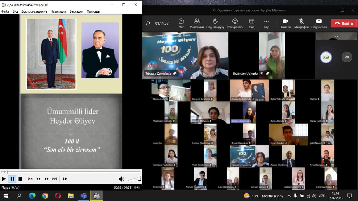Click the tray microphone icon
This screenshot has width=358, height=201.
click(x=295, y=196)
